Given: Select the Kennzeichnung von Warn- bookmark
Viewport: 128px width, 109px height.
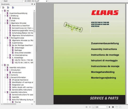Looking at the screenshot, I should (23, 28).
